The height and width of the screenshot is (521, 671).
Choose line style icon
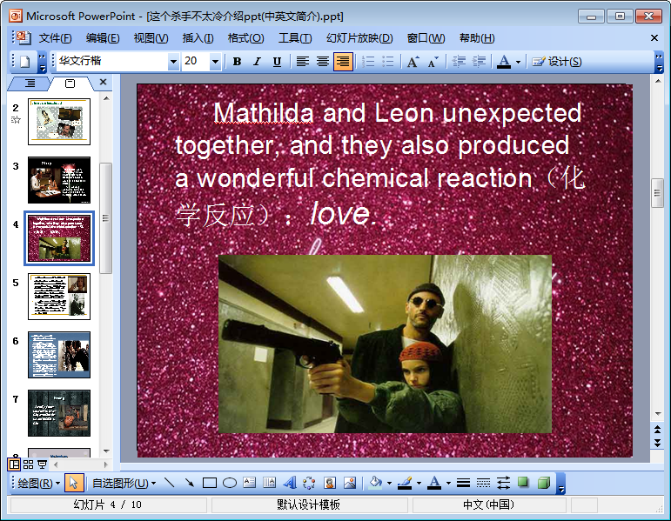coord(463,483)
